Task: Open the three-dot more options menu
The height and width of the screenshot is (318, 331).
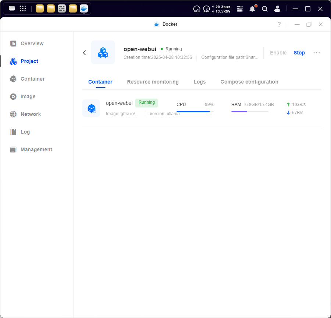Action: (x=316, y=53)
